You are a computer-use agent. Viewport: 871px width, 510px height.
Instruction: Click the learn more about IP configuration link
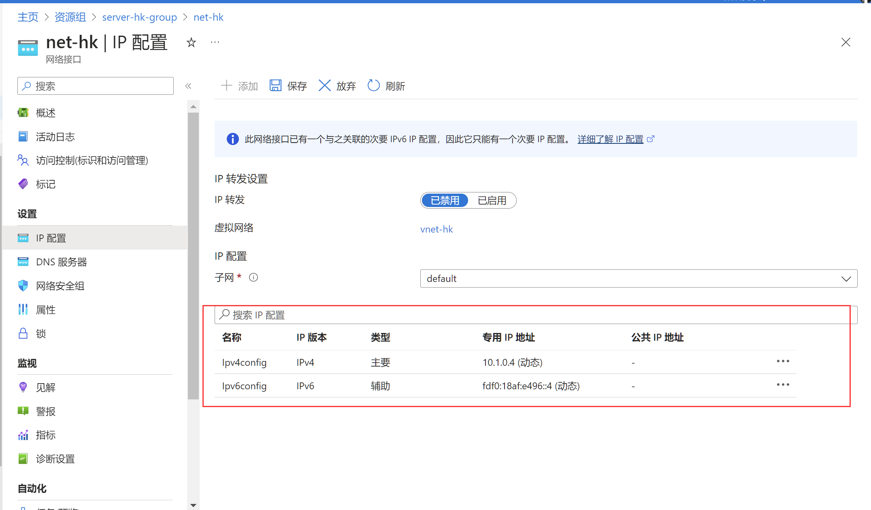pos(610,139)
